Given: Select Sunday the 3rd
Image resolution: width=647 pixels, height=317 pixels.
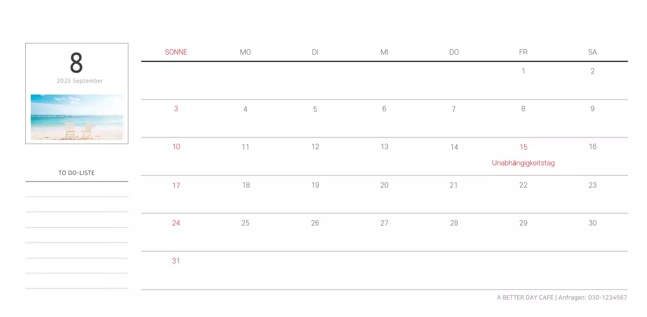Looking at the screenshot, I should click(x=176, y=109).
